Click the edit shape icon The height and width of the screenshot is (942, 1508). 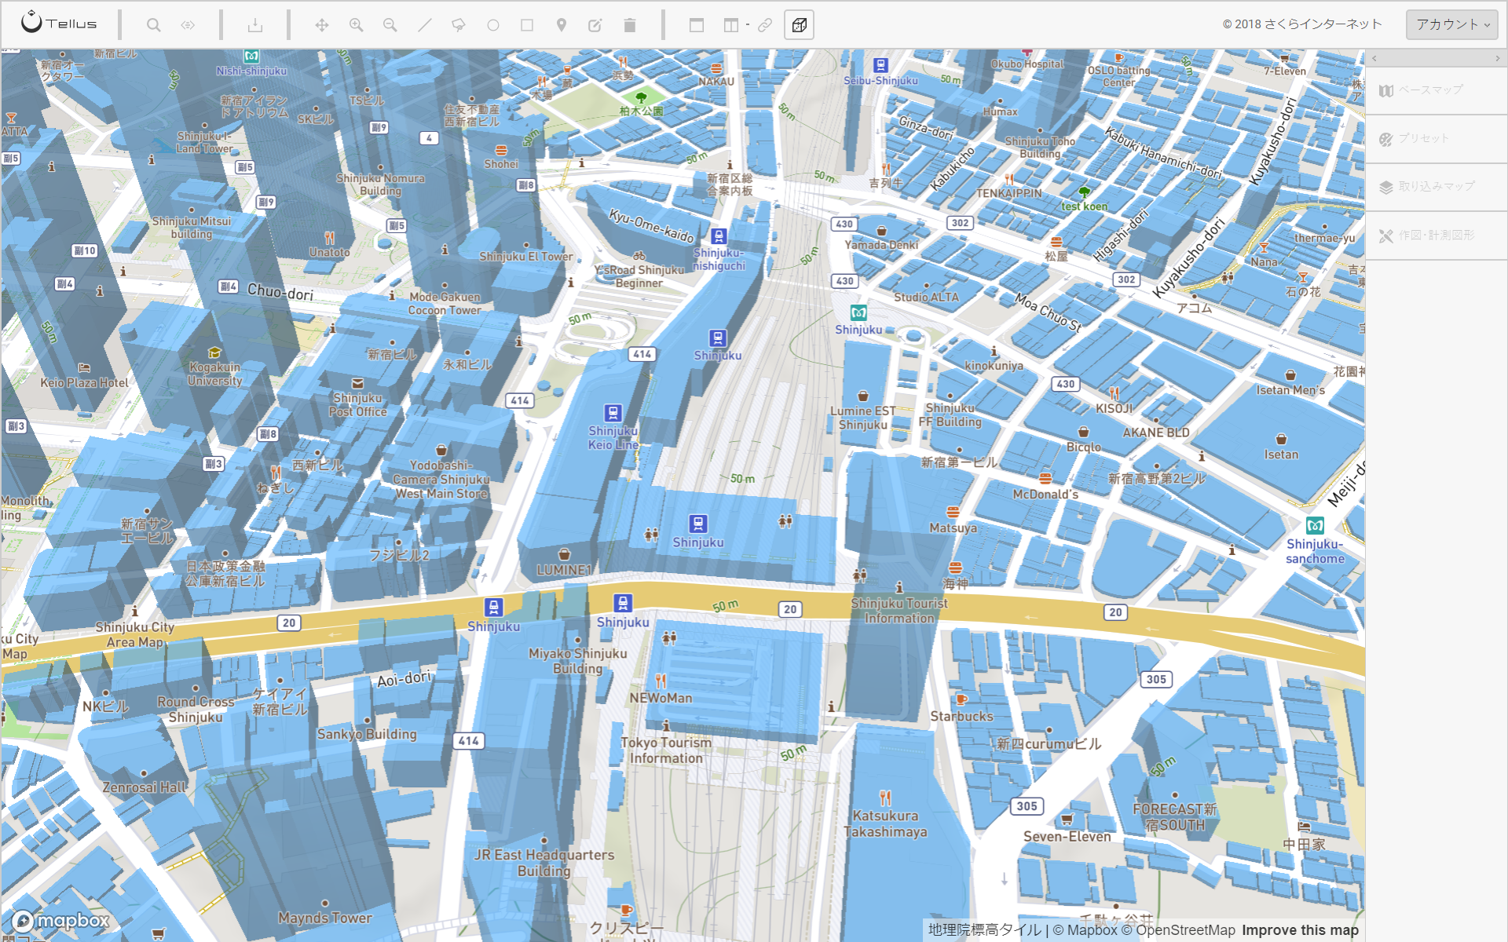tap(595, 25)
